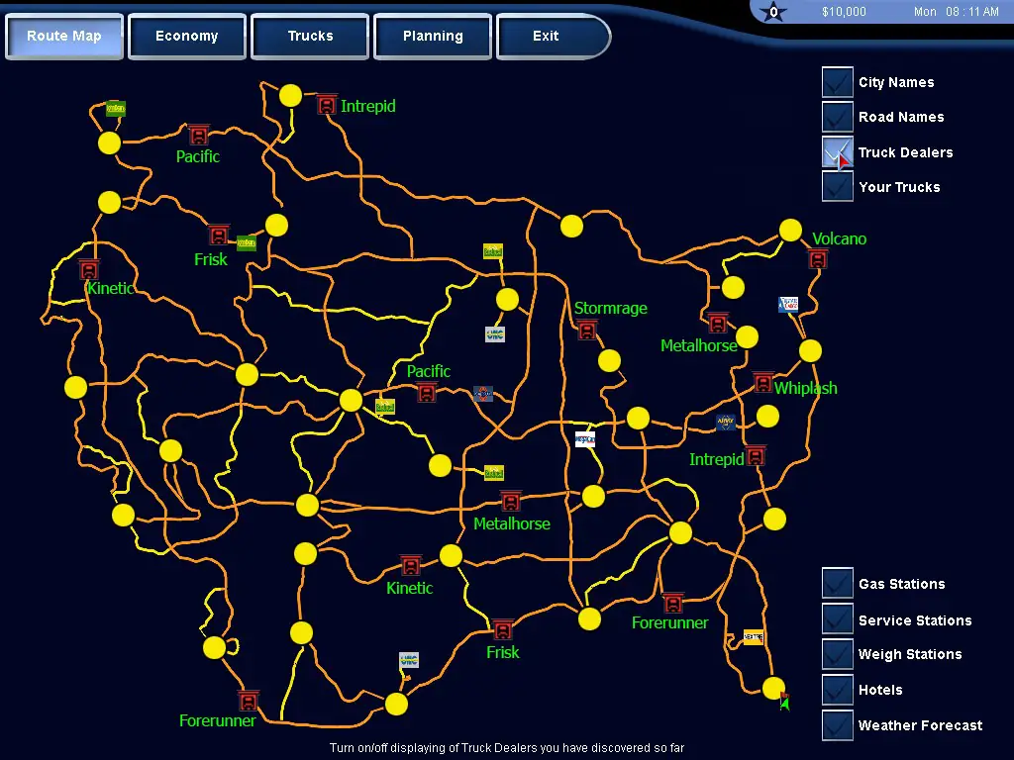Enable the Gas Stations checkbox
Viewport: 1014px width, 760px height.
pos(838,584)
